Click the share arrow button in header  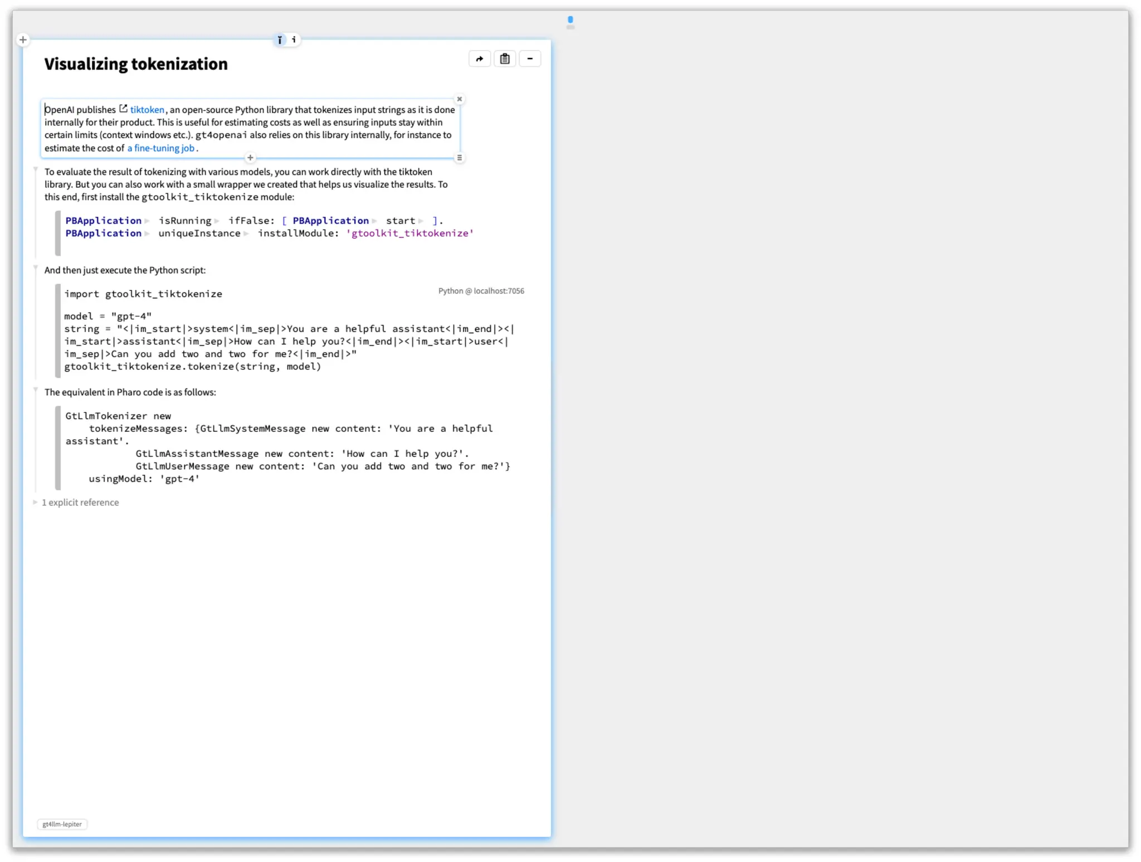[479, 59]
